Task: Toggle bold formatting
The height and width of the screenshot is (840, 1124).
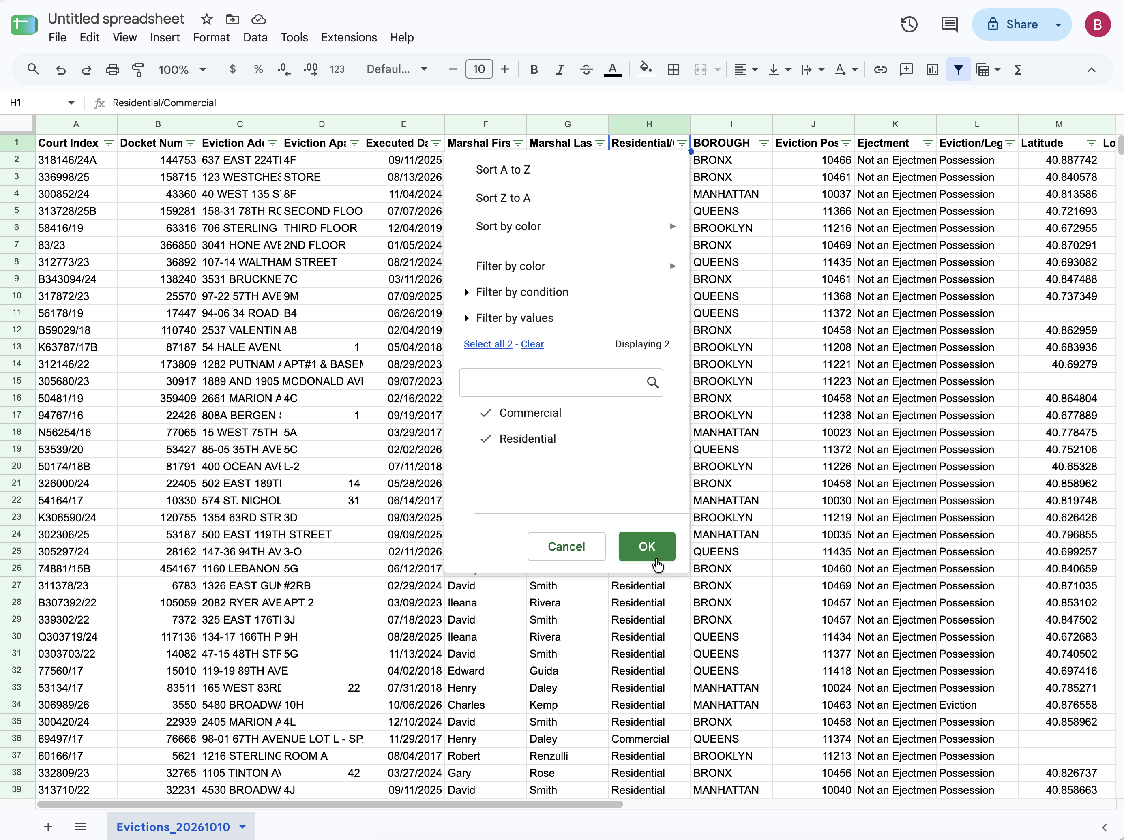Action: (x=534, y=70)
